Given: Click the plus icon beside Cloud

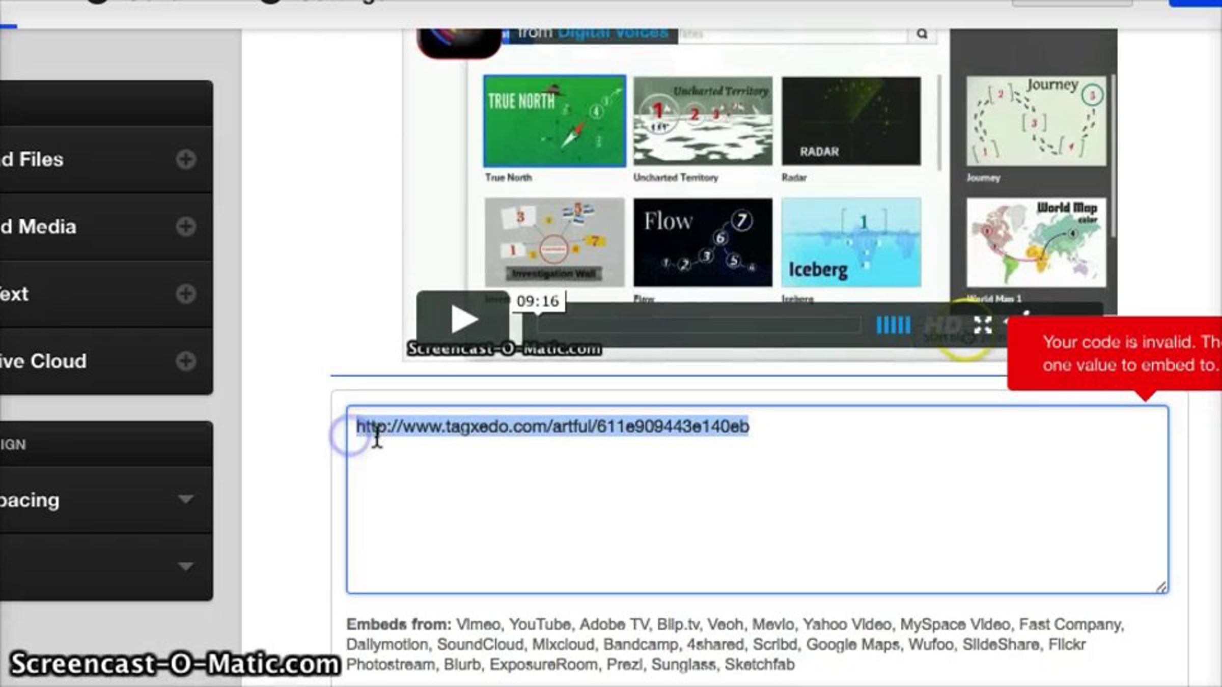Looking at the screenshot, I should pyautogui.click(x=186, y=361).
